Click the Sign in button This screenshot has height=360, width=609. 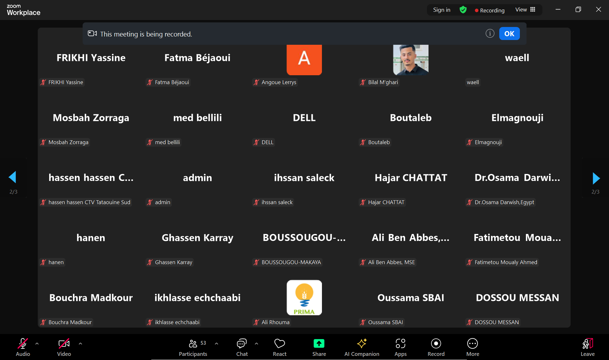442,10
